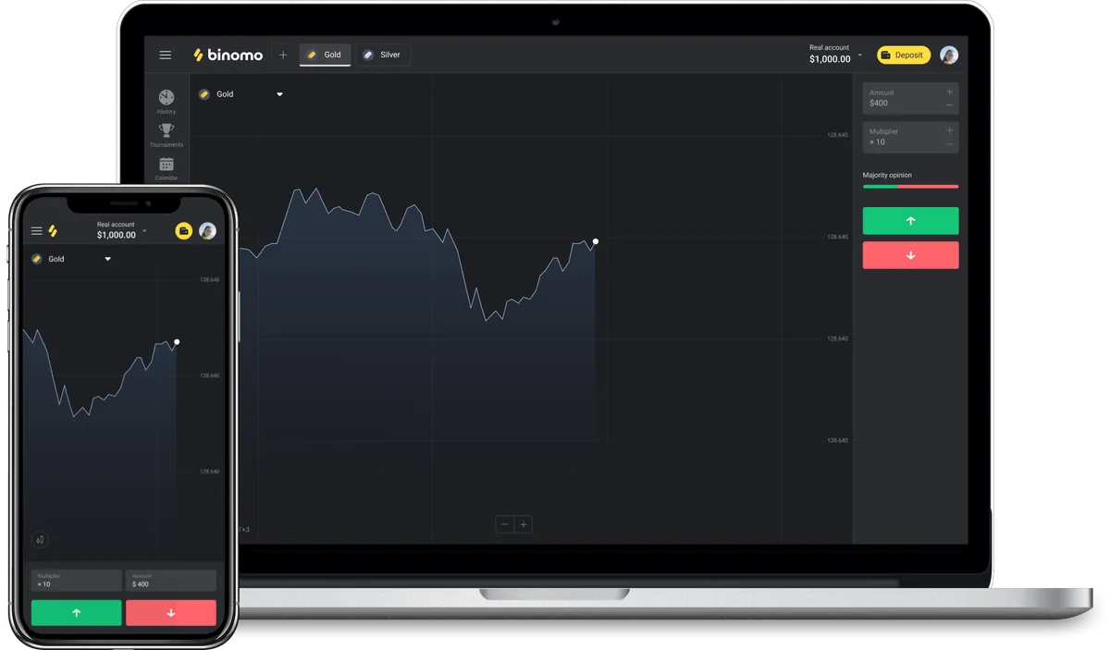Add a new asset tab with plus icon
Viewport: 1110px width, 650px height.
click(x=283, y=55)
